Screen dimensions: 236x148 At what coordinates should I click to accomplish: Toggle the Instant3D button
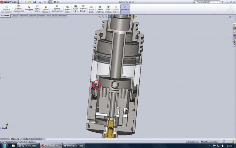click(125, 9)
